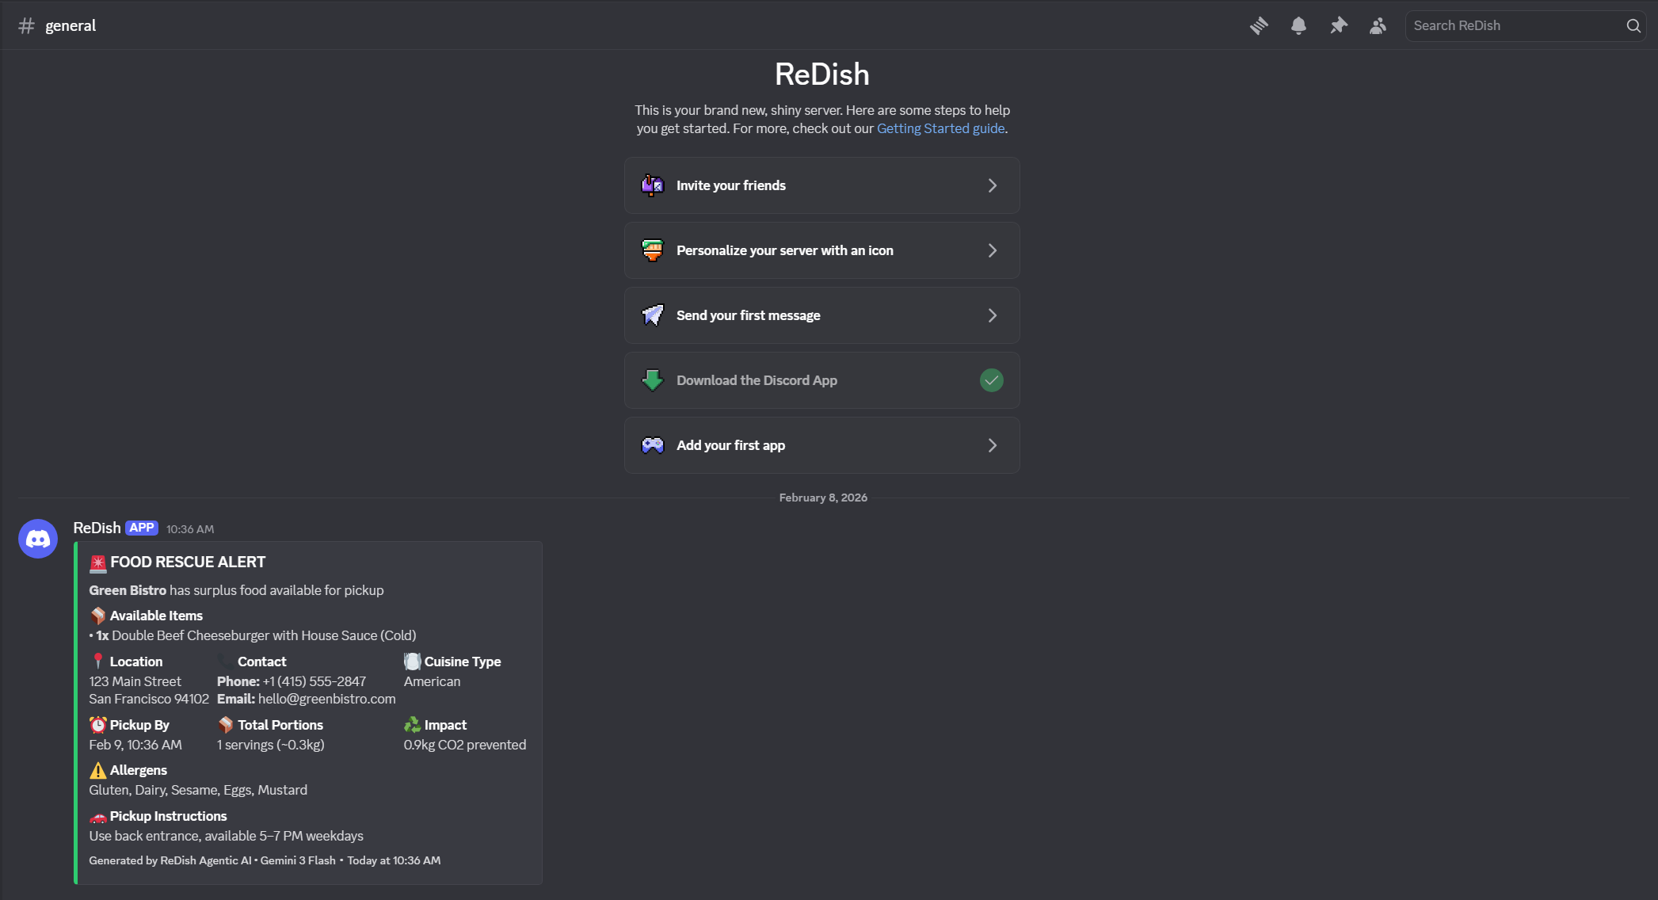Click the notification bell icon
Screen dimensions: 1658x900
point(1298,25)
